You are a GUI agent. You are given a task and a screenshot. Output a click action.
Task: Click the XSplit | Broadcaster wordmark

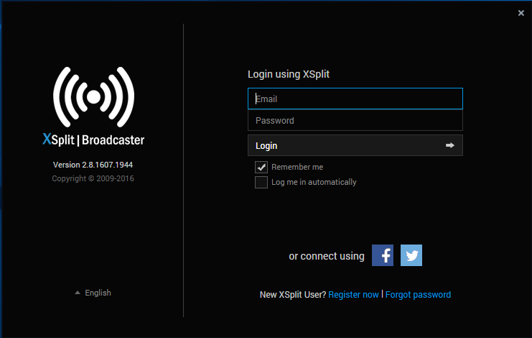pos(93,140)
